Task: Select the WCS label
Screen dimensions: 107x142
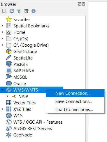Action: (18, 116)
